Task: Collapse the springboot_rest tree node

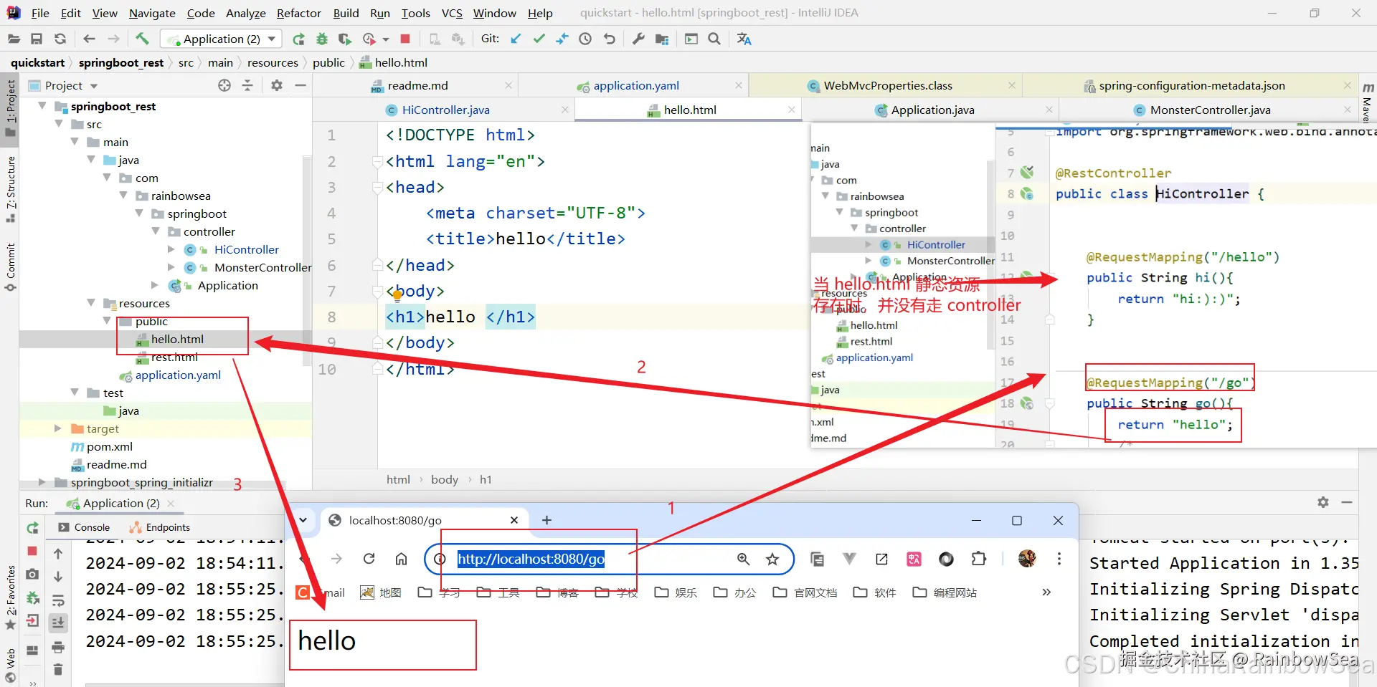Action: tap(42, 106)
